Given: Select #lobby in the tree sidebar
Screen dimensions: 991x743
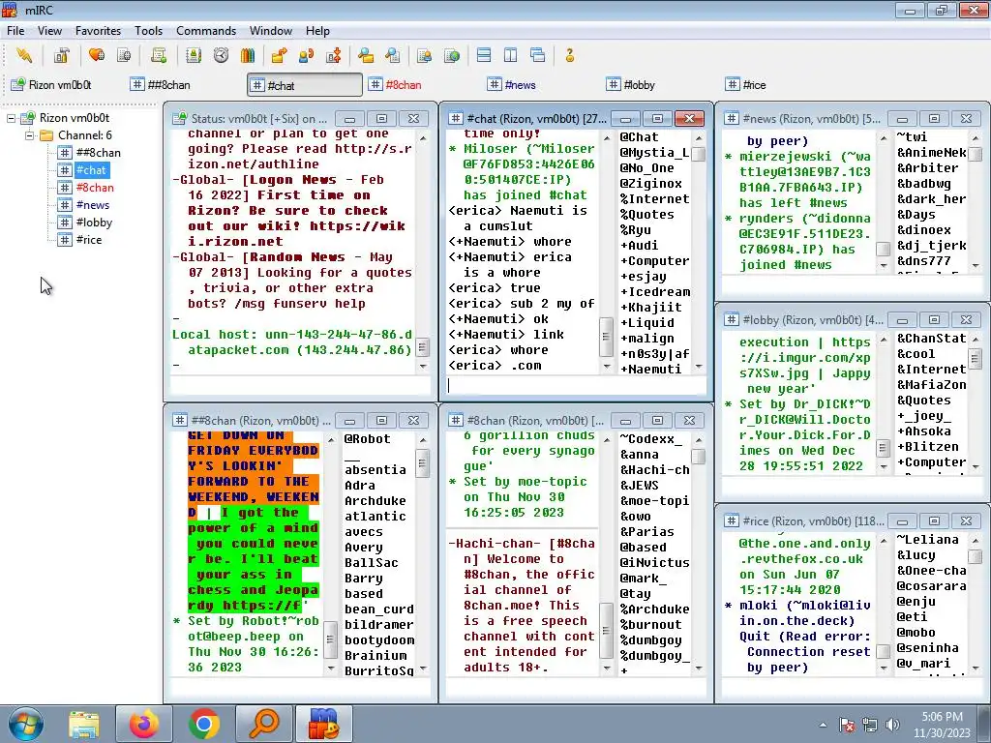Looking at the screenshot, I should 94,223.
